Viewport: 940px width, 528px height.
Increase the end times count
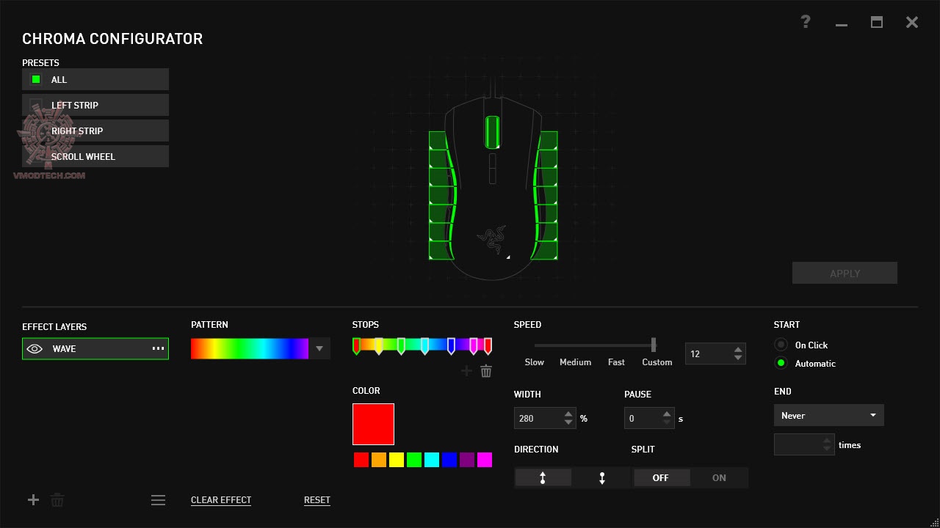click(828, 440)
